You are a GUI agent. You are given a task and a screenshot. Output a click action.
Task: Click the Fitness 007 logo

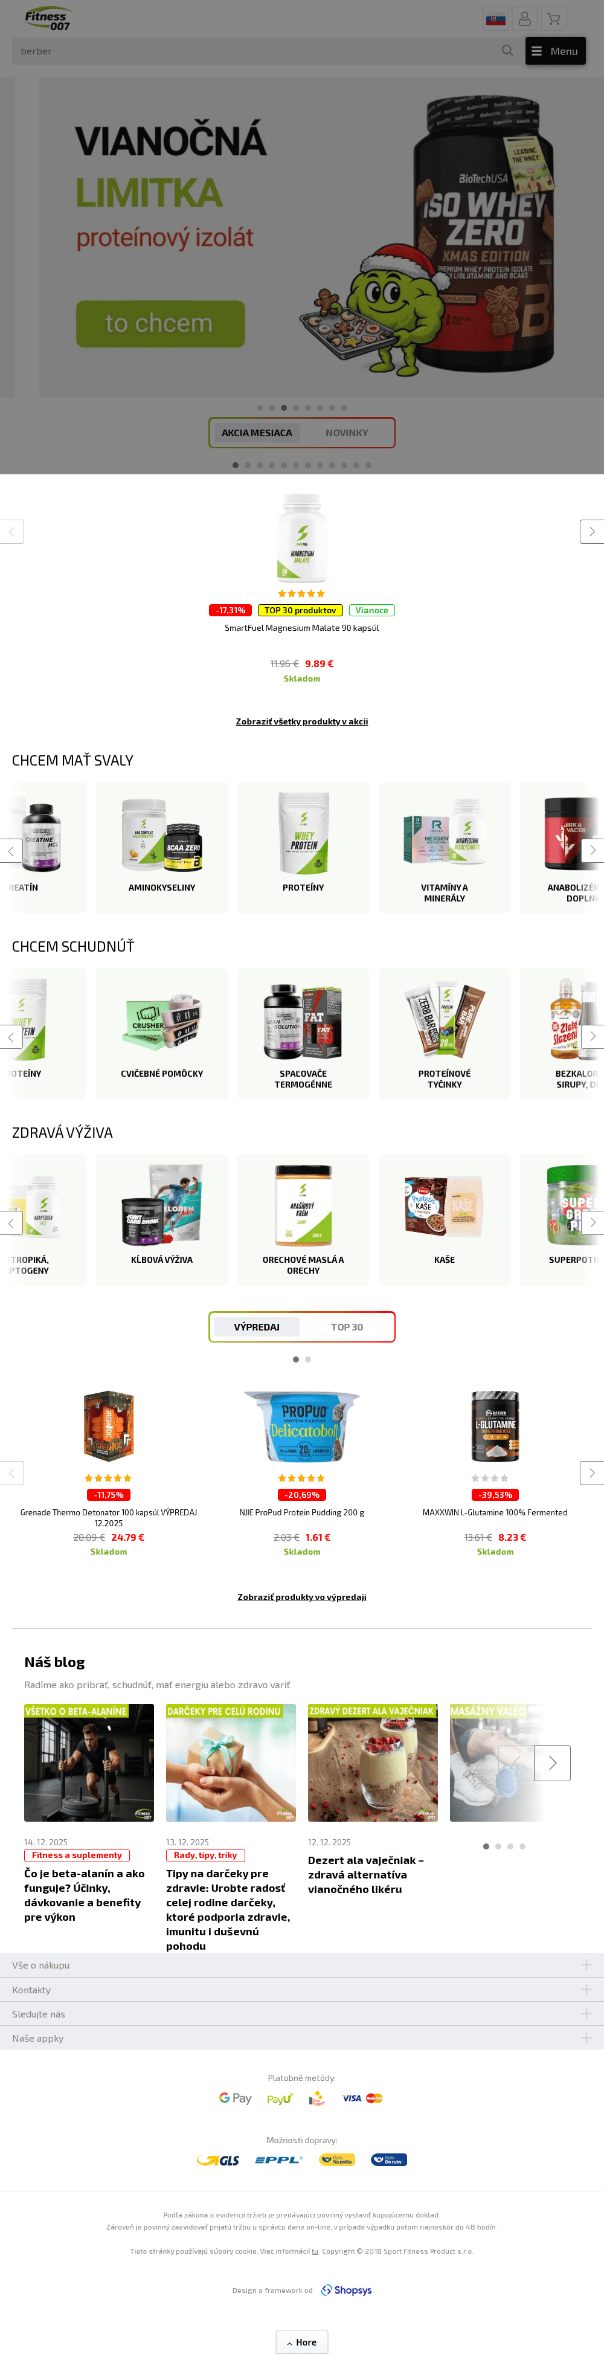point(48,19)
